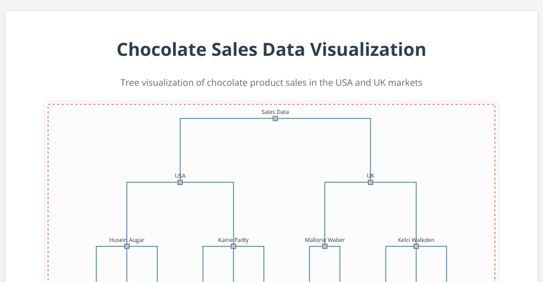Viewport: 543px width, 282px height.
Task: Select the "Kelci Walkden" text label
Action: pyautogui.click(x=416, y=240)
